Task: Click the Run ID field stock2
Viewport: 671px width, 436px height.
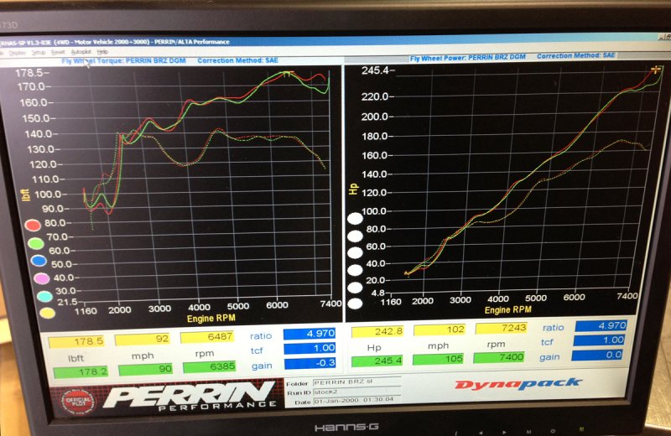Action: point(357,392)
